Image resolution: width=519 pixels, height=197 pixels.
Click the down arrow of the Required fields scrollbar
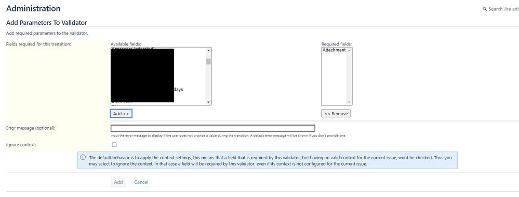click(350, 102)
